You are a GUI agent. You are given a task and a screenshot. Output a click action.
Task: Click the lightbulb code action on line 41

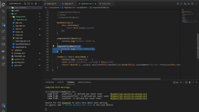53,46
